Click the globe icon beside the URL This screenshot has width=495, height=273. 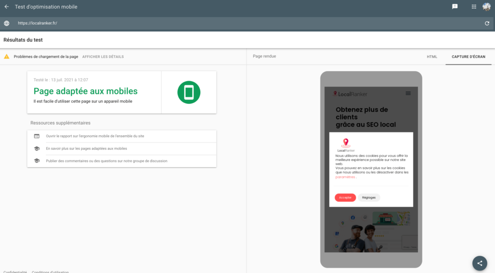(7, 23)
